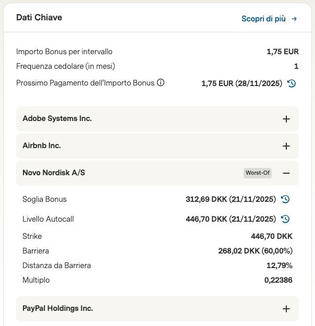Click the Multiplo value 0,22386
The image size is (315, 326).
click(x=278, y=280)
